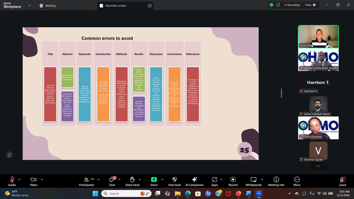Click the taskbar Search box

127,193
